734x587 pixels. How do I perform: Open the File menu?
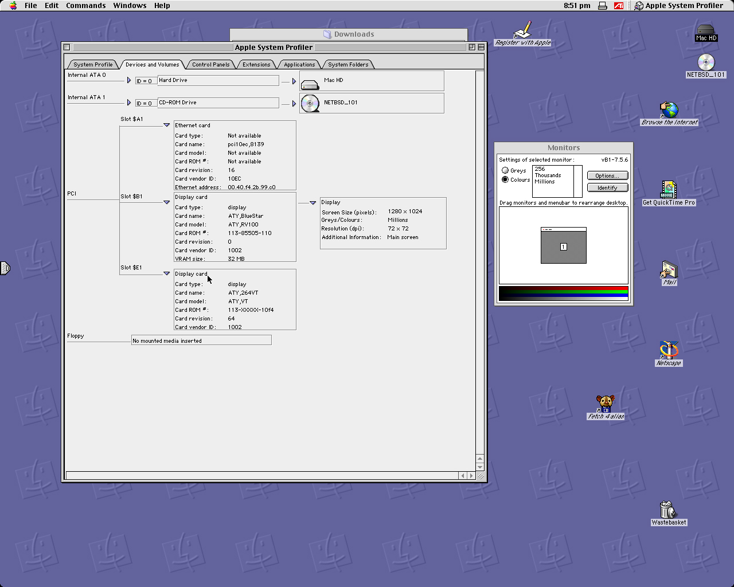[x=31, y=6]
